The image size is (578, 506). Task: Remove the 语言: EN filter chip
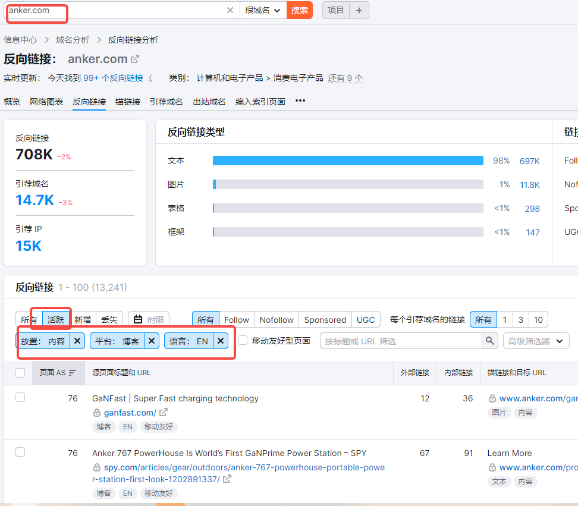tap(221, 341)
